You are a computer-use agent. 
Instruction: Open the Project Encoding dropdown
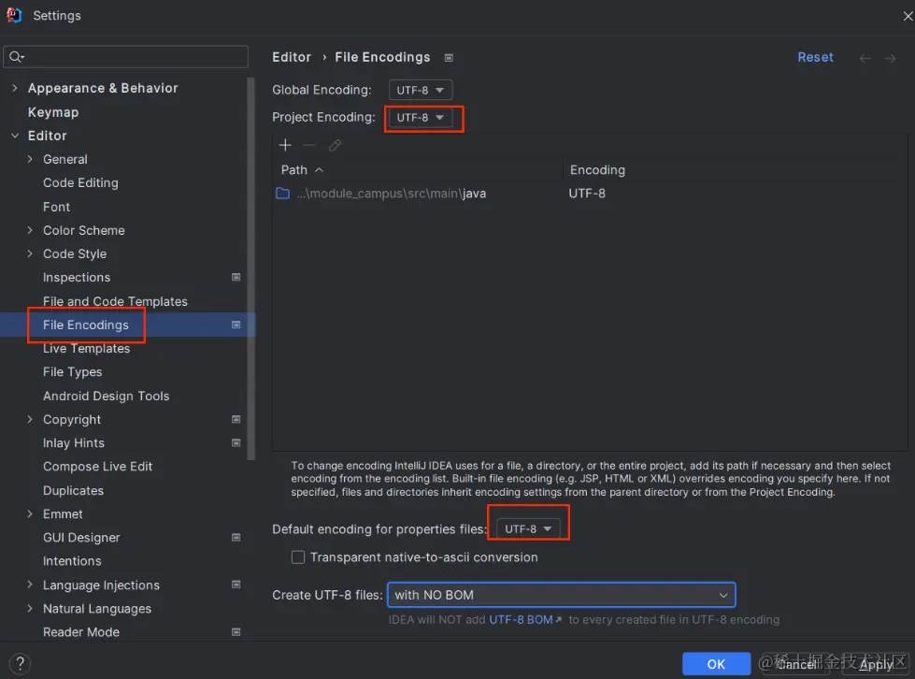click(x=421, y=117)
